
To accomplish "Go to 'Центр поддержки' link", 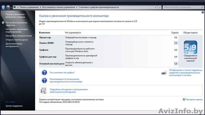I will [14, 106].
